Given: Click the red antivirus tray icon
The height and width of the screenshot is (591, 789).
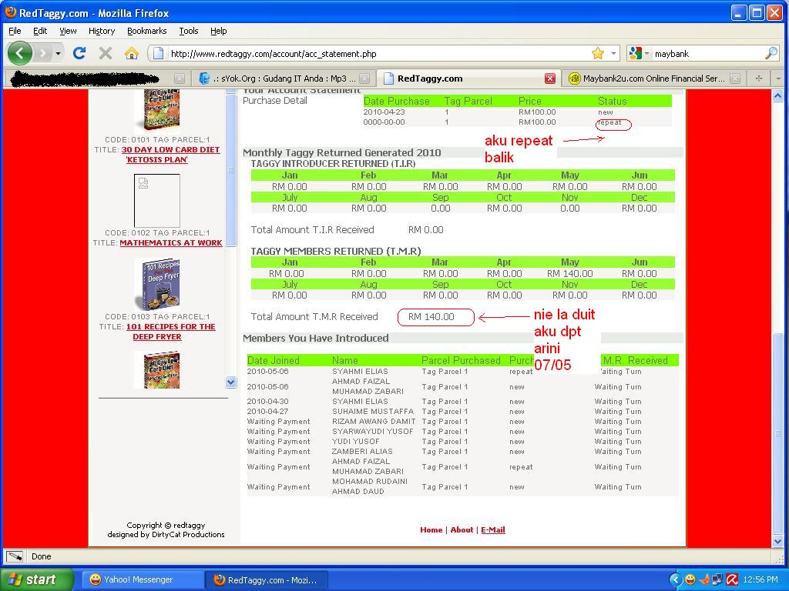Looking at the screenshot, I should (x=732, y=579).
